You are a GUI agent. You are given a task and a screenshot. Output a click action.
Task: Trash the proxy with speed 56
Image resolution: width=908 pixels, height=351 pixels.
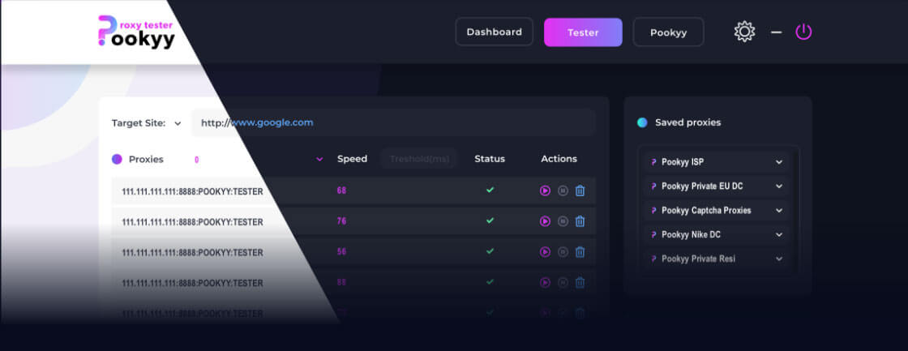coord(580,252)
